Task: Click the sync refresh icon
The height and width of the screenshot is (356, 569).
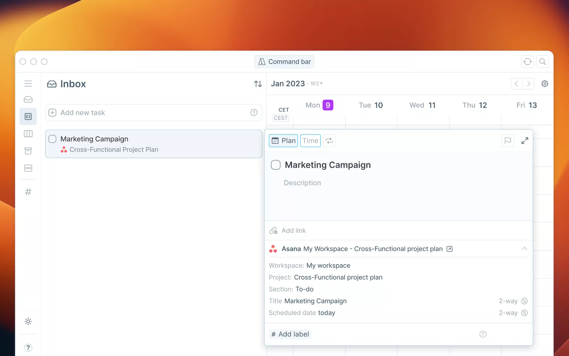Action: (527, 62)
